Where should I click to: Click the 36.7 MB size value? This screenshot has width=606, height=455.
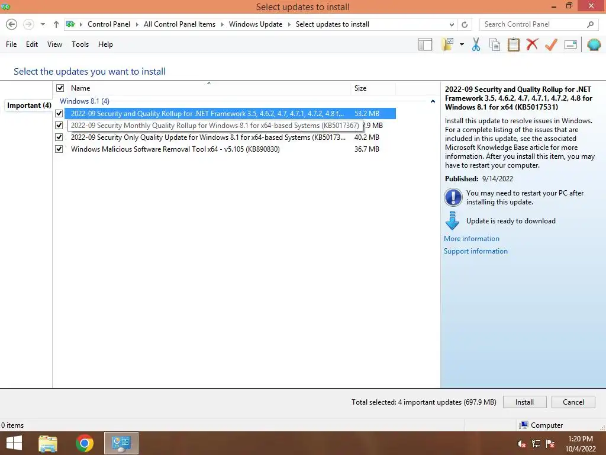click(366, 149)
